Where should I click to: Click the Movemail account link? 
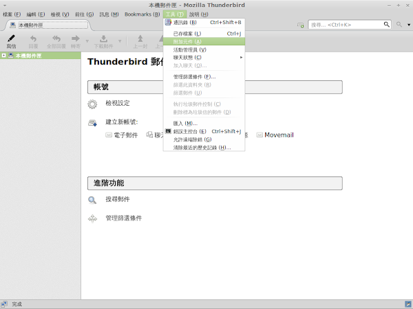pos(279,135)
